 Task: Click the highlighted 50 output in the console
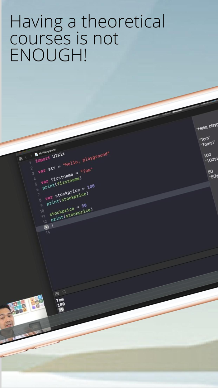click(x=61, y=310)
